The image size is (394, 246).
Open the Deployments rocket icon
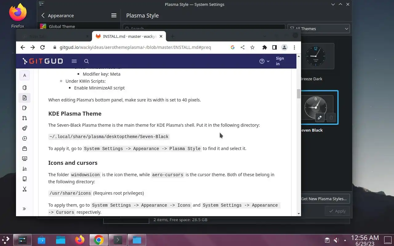tap(25, 128)
